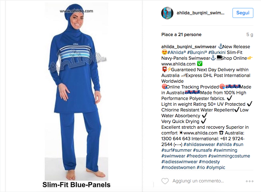261x192 pixels.
Task: Open the #ladiesswimwear hashtag
Action: point(179,162)
